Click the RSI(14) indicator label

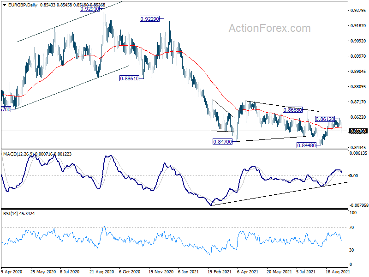[x=11, y=214]
